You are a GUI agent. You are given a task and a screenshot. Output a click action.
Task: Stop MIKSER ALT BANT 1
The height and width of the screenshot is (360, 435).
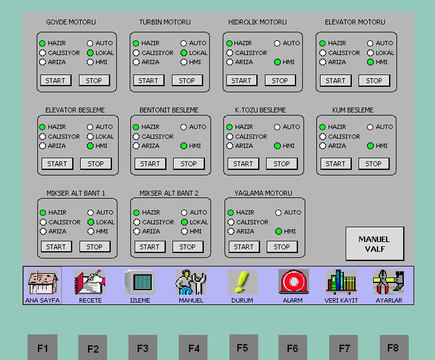pyautogui.click(x=95, y=246)
